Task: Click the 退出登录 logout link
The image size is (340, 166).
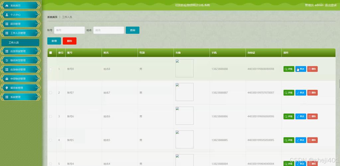Action: tap(331, 5)
